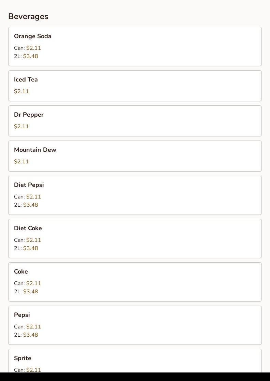Open the Pepsi menu card
The width and height of the screenshot is (270, 381).
135,325
